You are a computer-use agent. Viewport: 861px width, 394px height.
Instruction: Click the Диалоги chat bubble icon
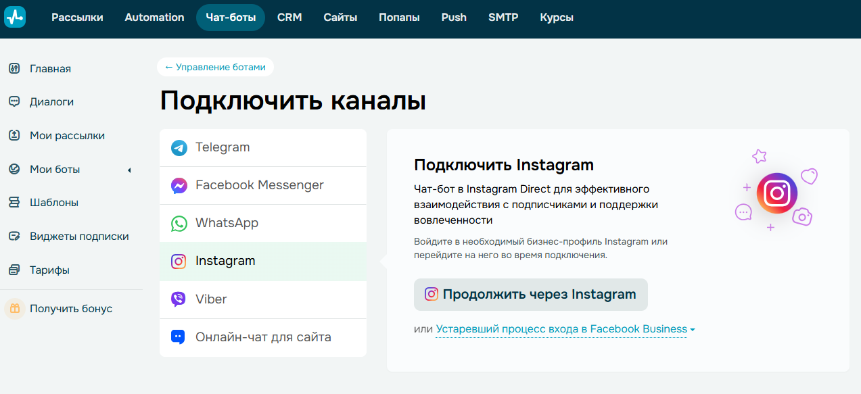(x=14, y=102)
